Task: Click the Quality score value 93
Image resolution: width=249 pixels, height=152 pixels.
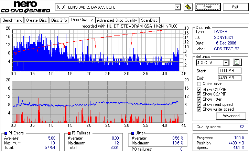Action: point(242,127)
